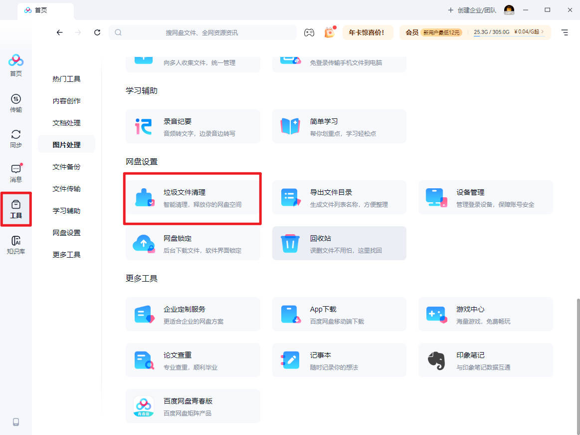Click the 设备管理 monitor icon
This screenshot has width=580, height=435.
click(436, 197)
